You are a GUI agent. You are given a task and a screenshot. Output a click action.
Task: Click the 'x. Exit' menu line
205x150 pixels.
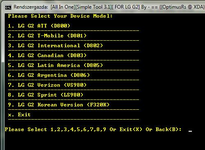tap(19, 115)
